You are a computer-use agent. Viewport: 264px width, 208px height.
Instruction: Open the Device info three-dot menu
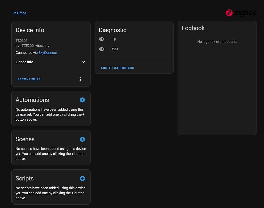[x=80, y=79]
